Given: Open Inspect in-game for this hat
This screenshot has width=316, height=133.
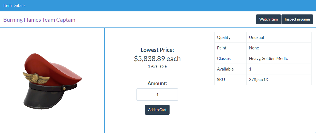Looking at the screenshot, I should (x=297, y=19).
